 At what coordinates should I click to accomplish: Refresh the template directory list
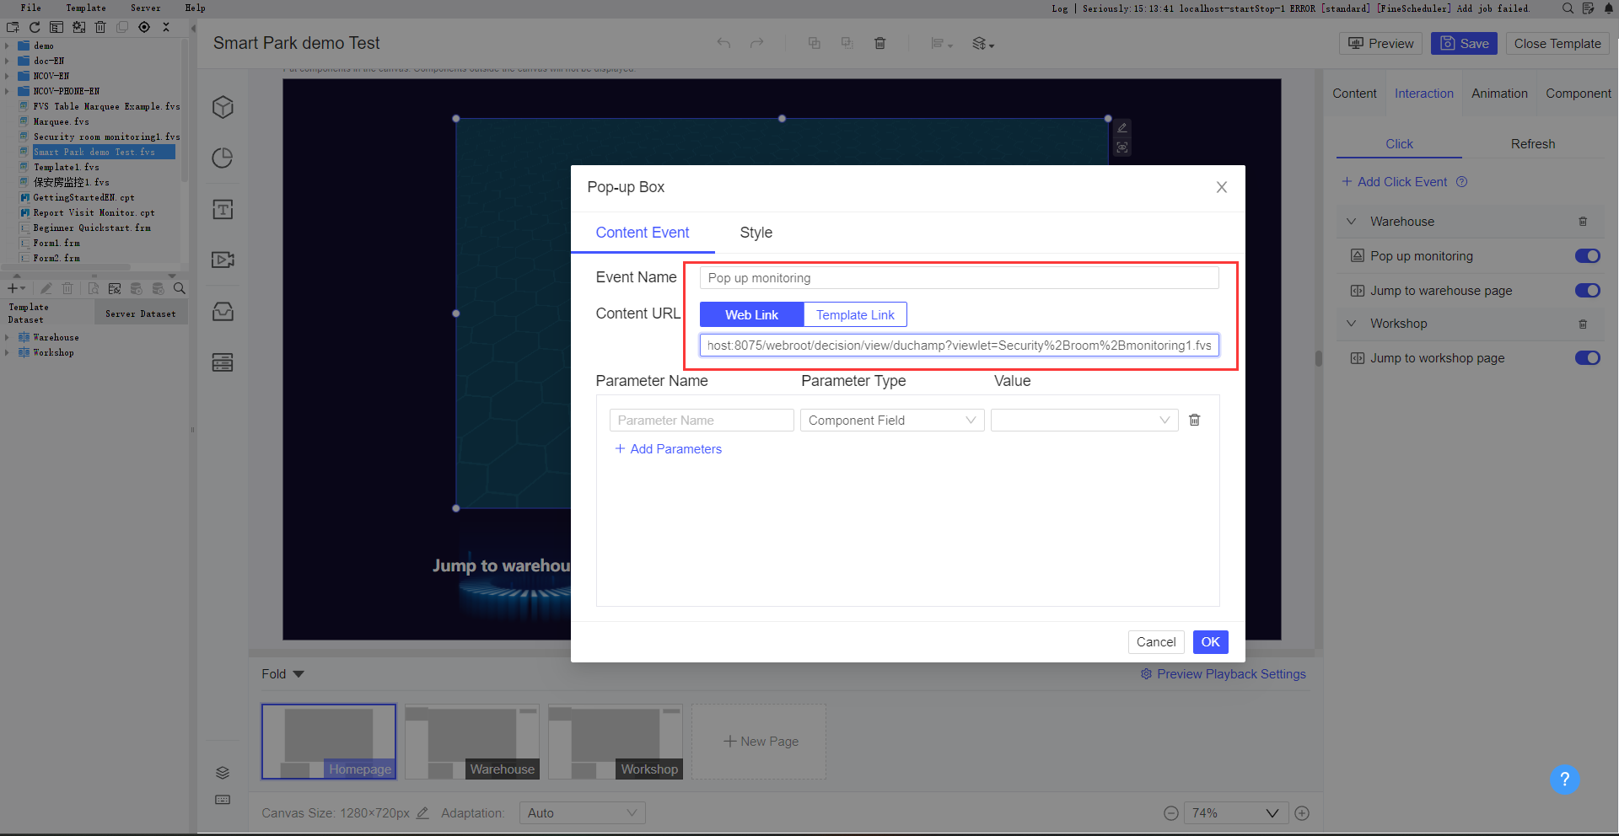pyautogui.click(x=35, y=27)
